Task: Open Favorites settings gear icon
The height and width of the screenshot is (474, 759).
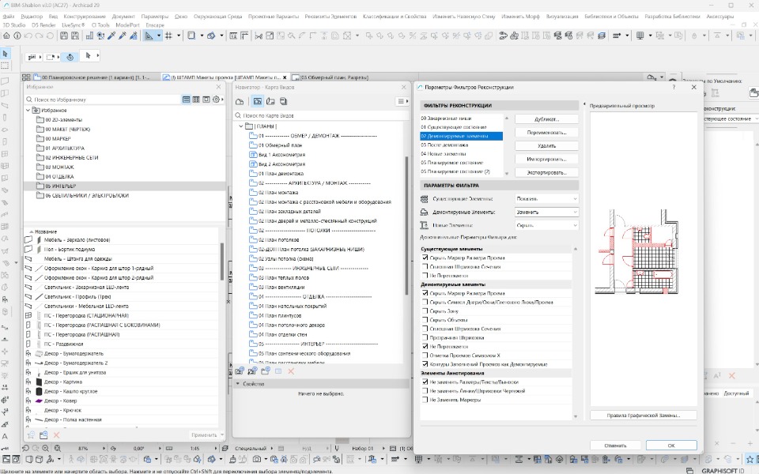Action: click(217, 100)
